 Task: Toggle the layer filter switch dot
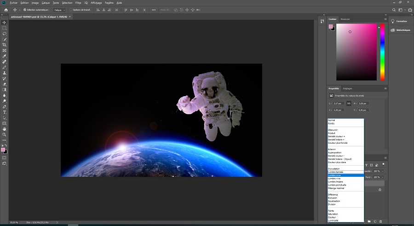[x=383, y=164]
